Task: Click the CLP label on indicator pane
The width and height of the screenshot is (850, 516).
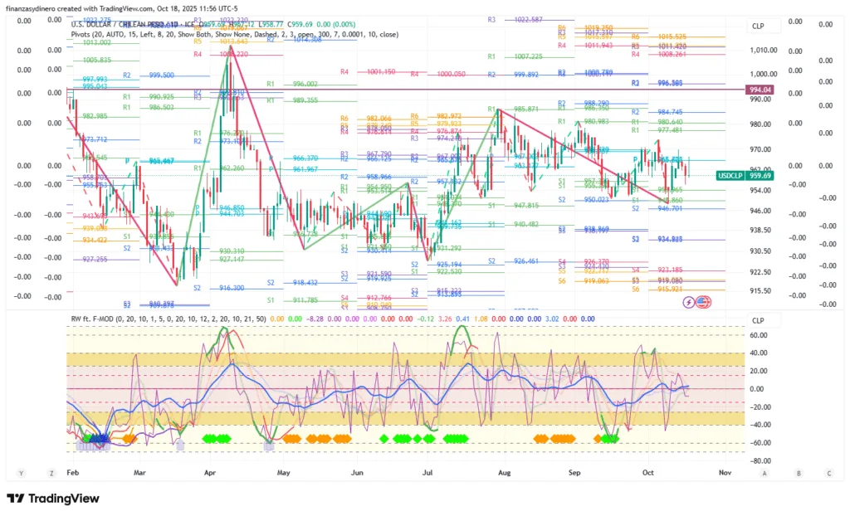Action: pyautogui.click(x=758, y=320)
